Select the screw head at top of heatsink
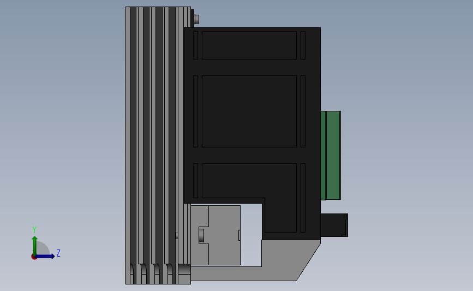The width and height of the screenshot is (473, 291). click(x=196, y=19)
